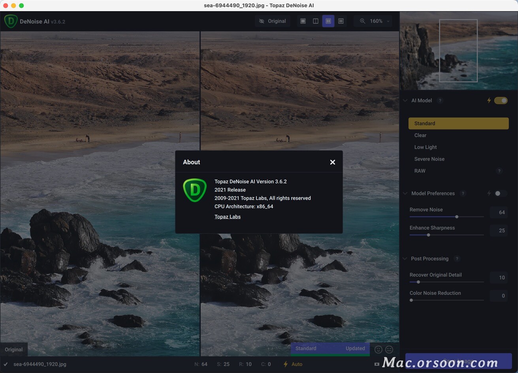Open the Post Processing help icon
This screenshot has height=373, width=518.
[457, 259]
